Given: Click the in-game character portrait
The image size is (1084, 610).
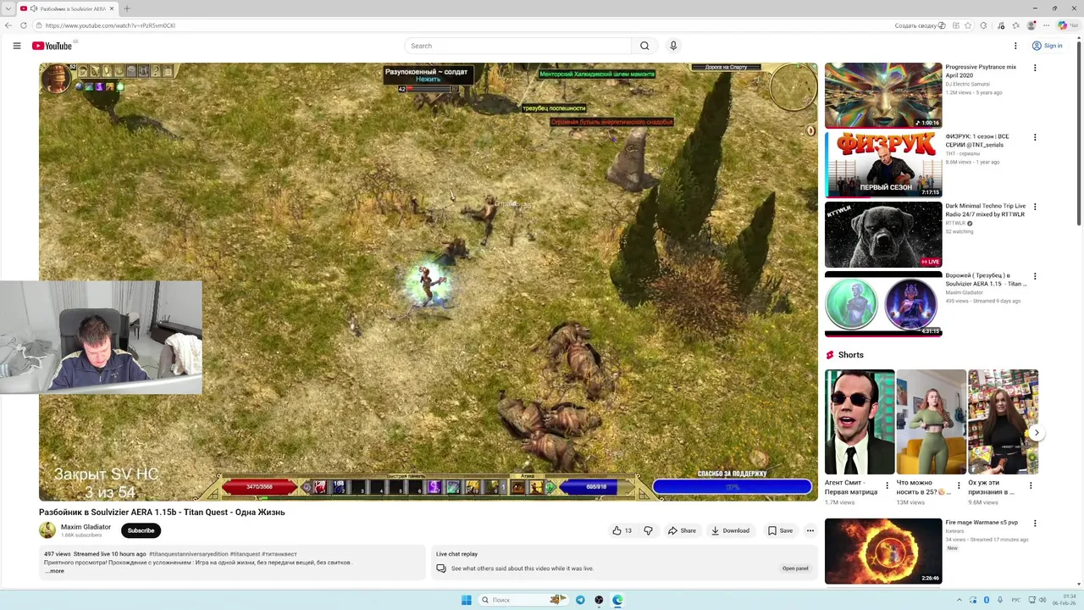Looking at the screenshot, I should pyautogui.click(x=58, y=78).
